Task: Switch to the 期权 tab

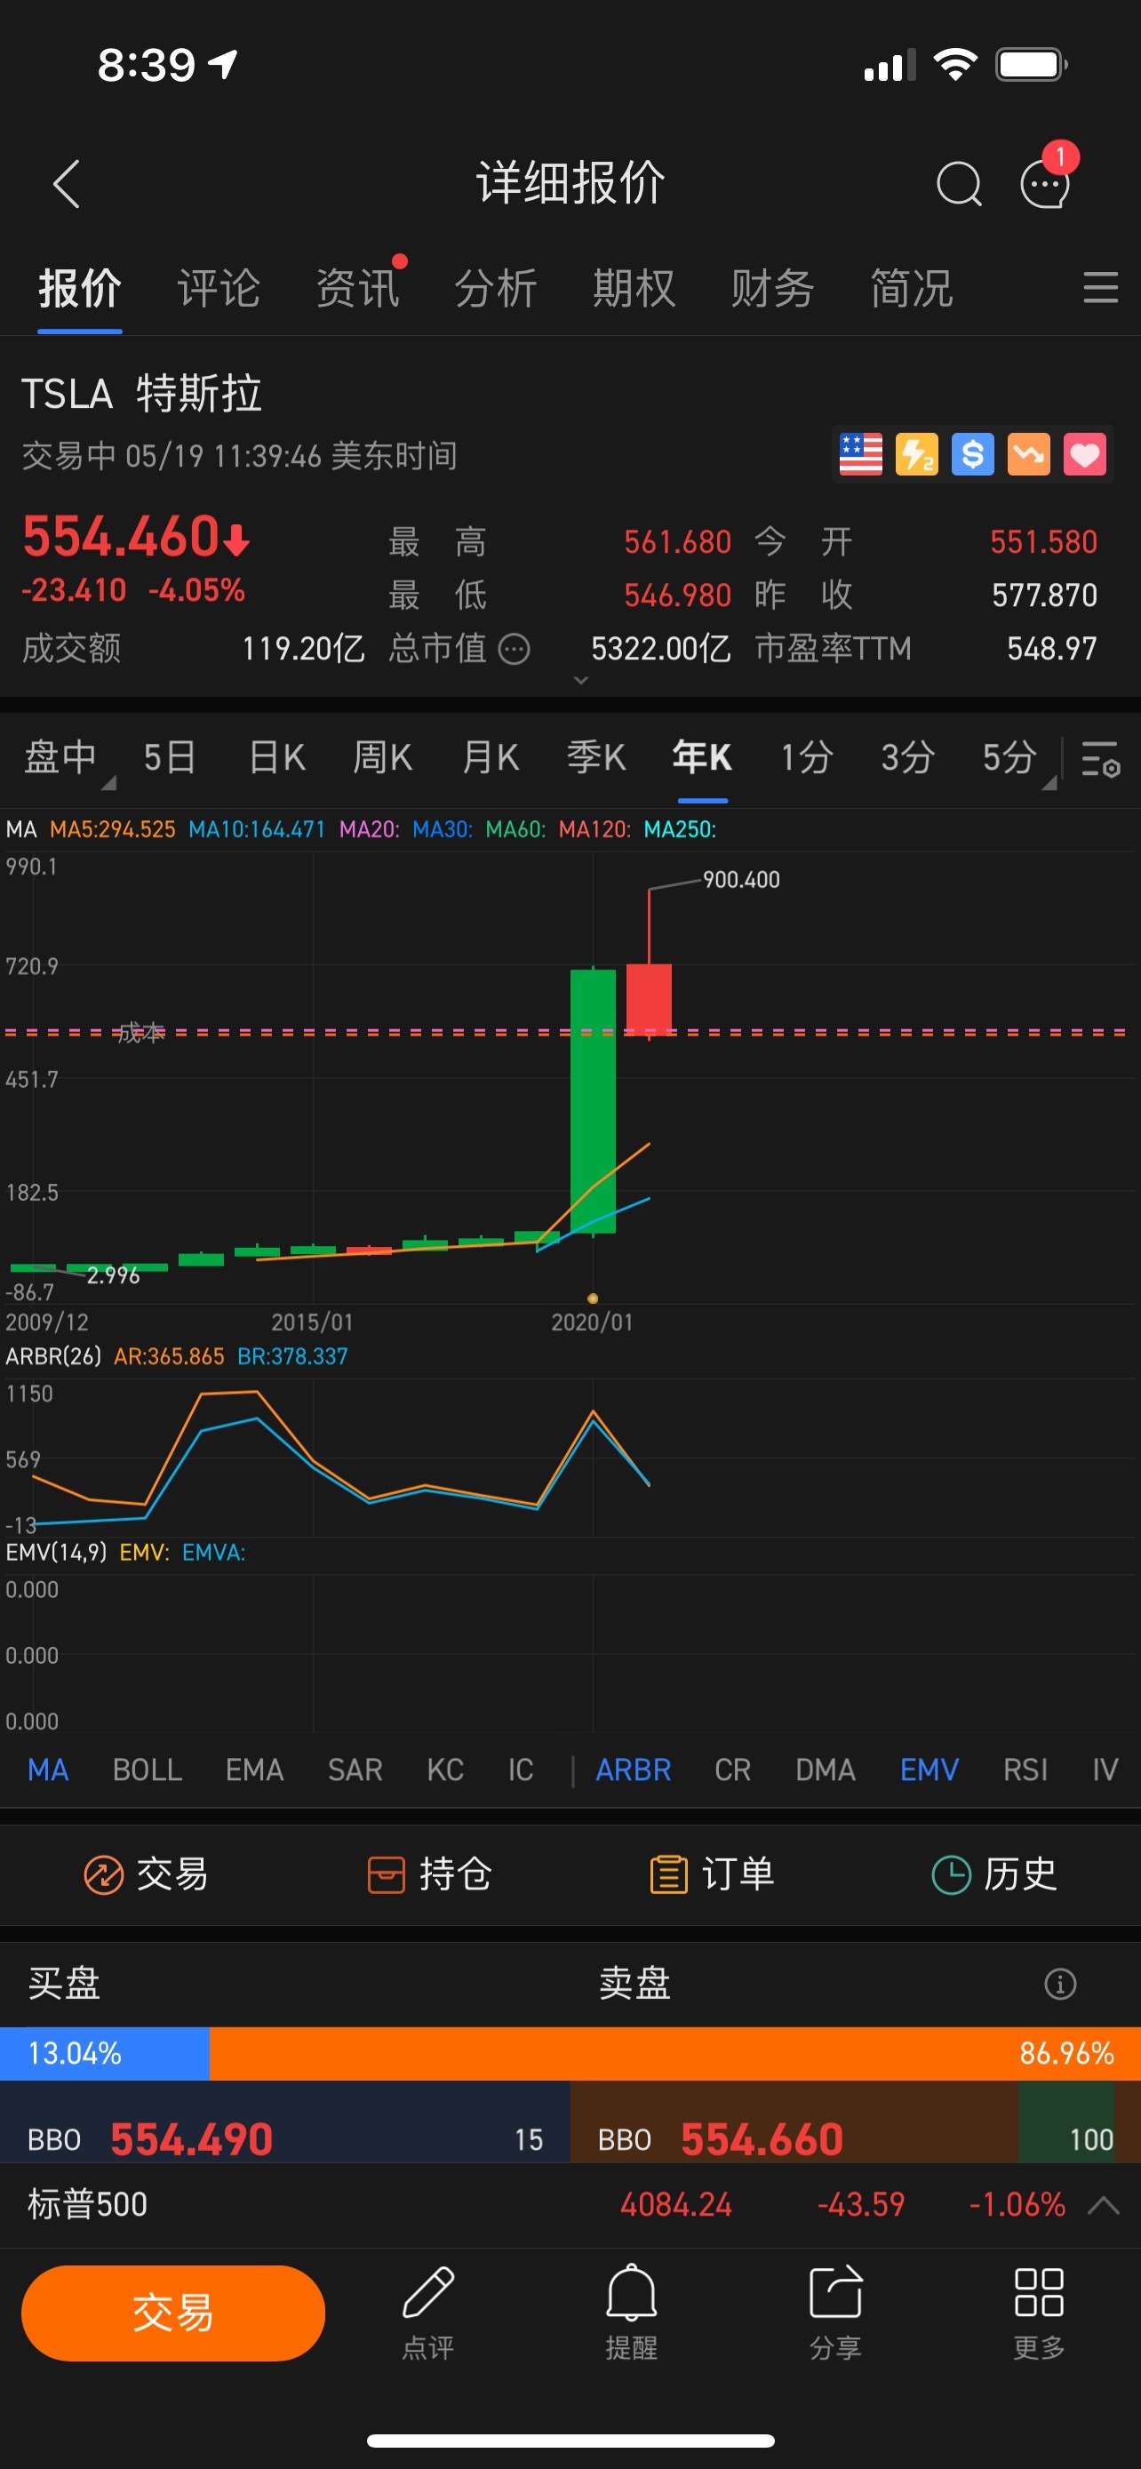Action: point(634,289)
